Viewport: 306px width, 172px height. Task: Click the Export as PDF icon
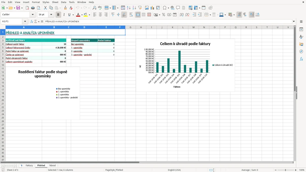click(x=27, y=8)
